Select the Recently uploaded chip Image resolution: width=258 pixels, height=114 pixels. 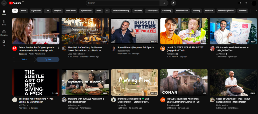pyautogui.click(x=226, y=11)
